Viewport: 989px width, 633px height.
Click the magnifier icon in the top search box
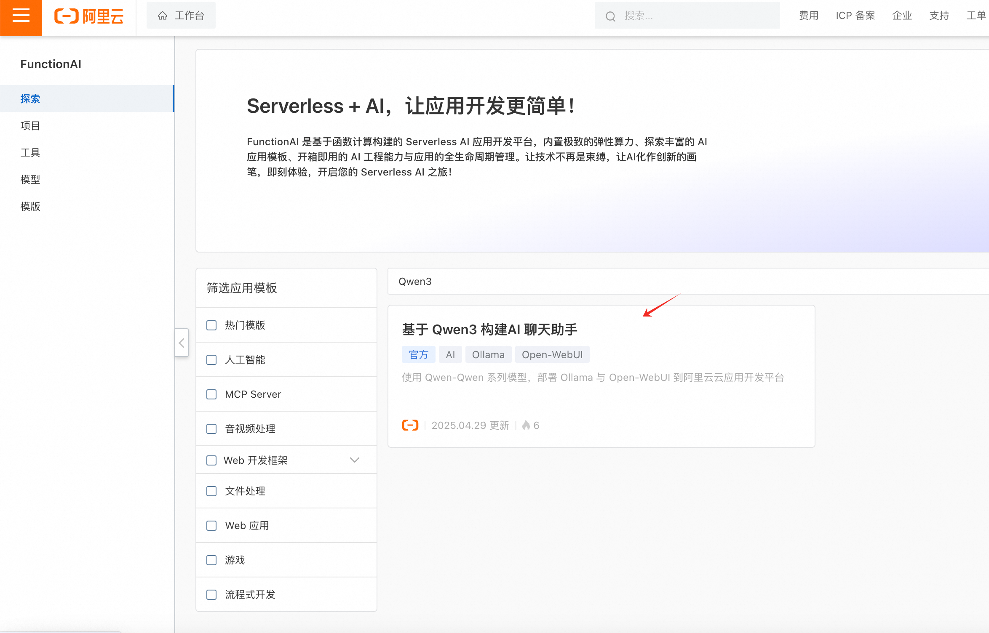(610, 16)
